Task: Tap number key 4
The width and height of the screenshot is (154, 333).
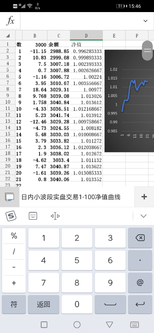Action: [44, 261]
